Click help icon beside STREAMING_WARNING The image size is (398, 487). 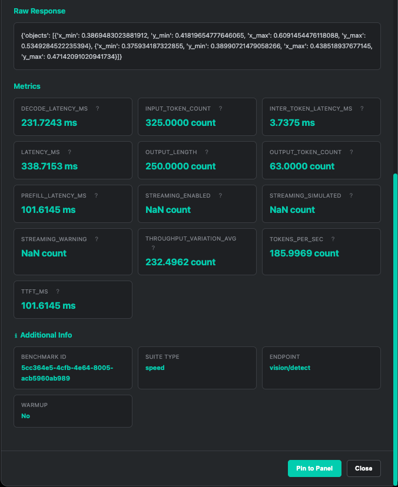click(x=97, y=239)
